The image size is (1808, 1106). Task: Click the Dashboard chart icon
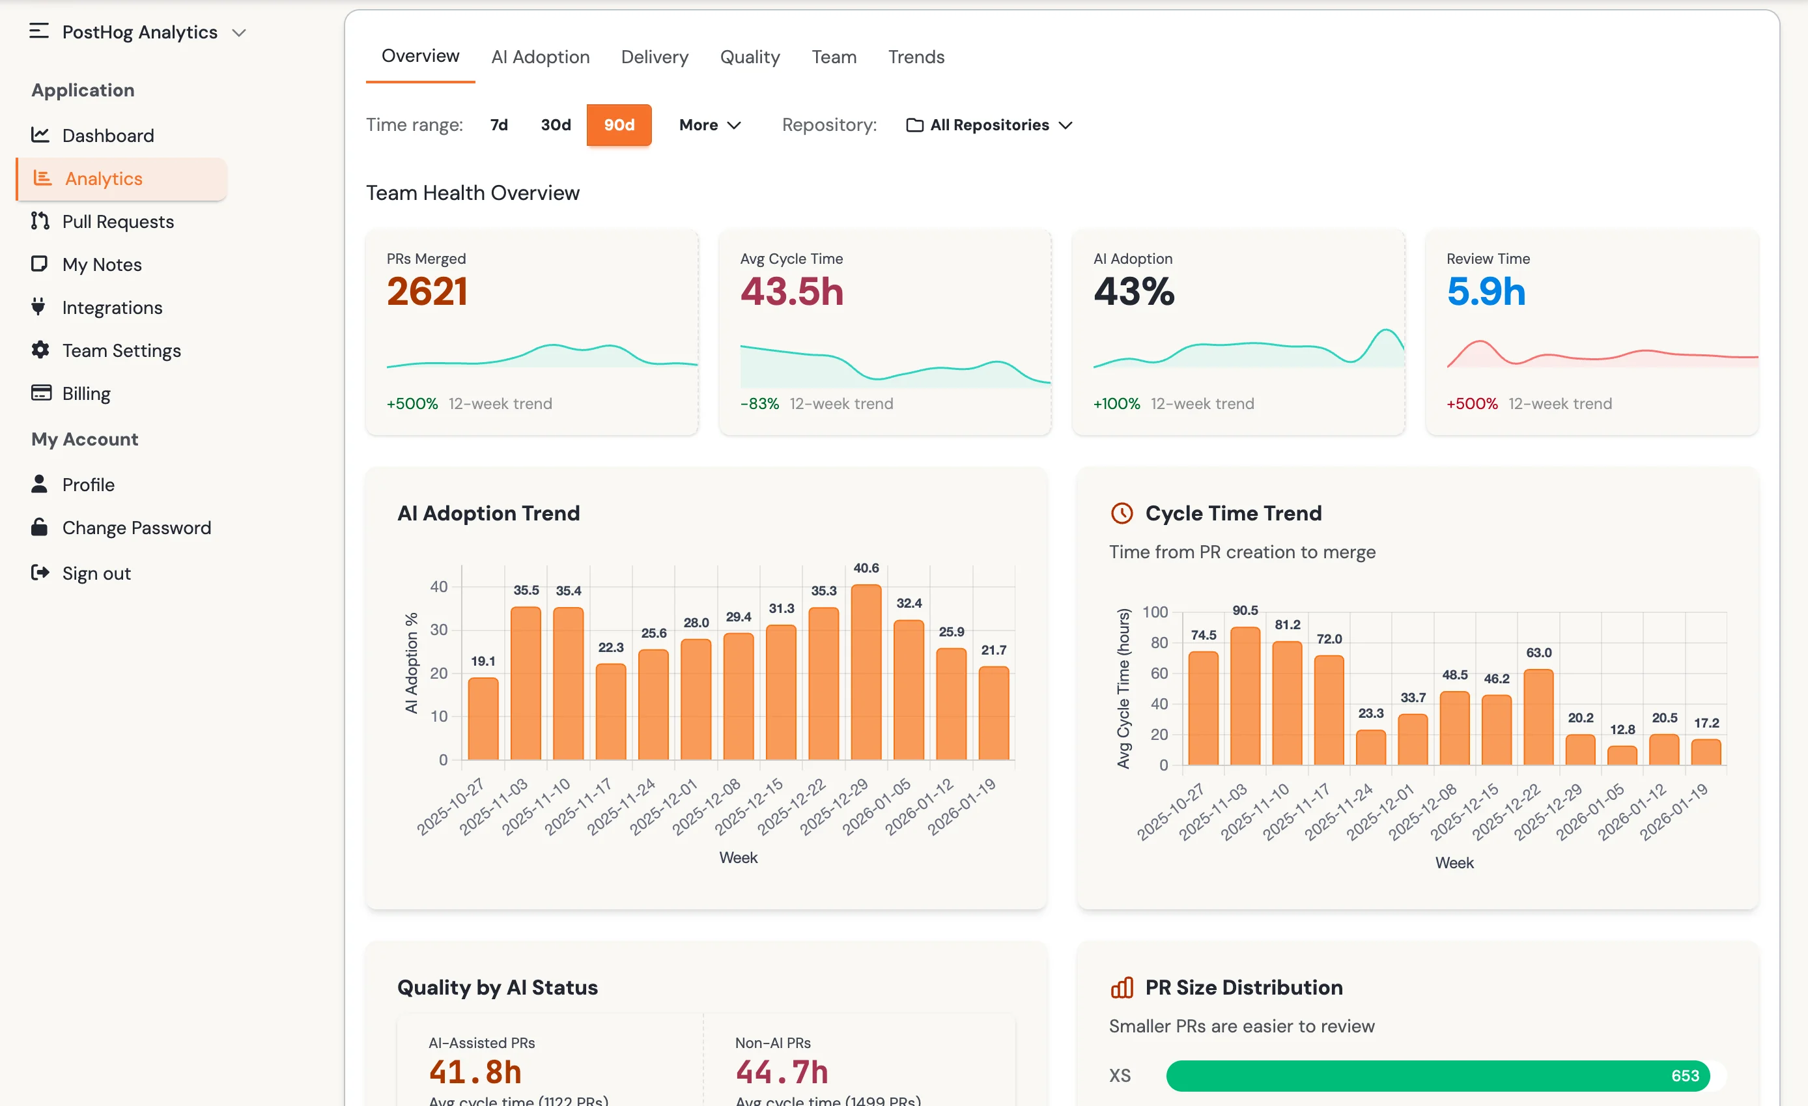pos(40,135)
